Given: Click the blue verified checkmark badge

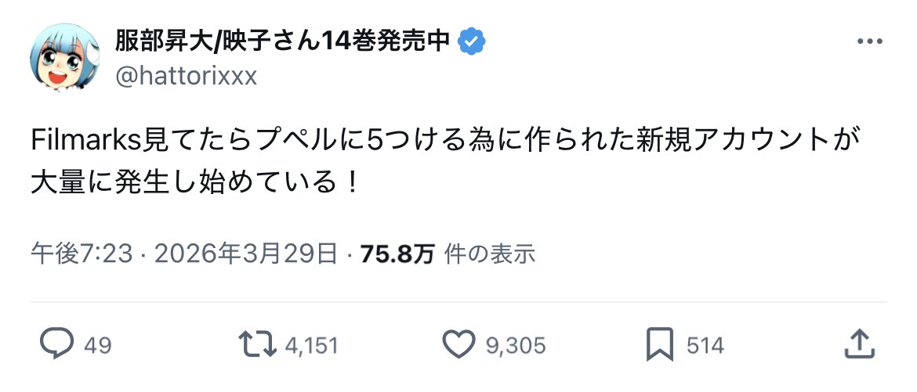Looking at the screenshot, I should click(472, 41).
